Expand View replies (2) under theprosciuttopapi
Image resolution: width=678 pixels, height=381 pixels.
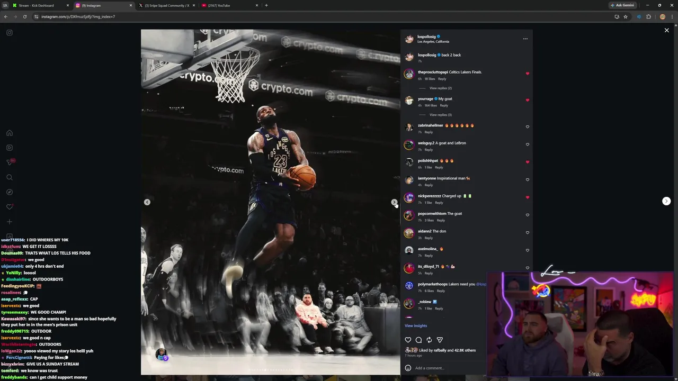441,88
